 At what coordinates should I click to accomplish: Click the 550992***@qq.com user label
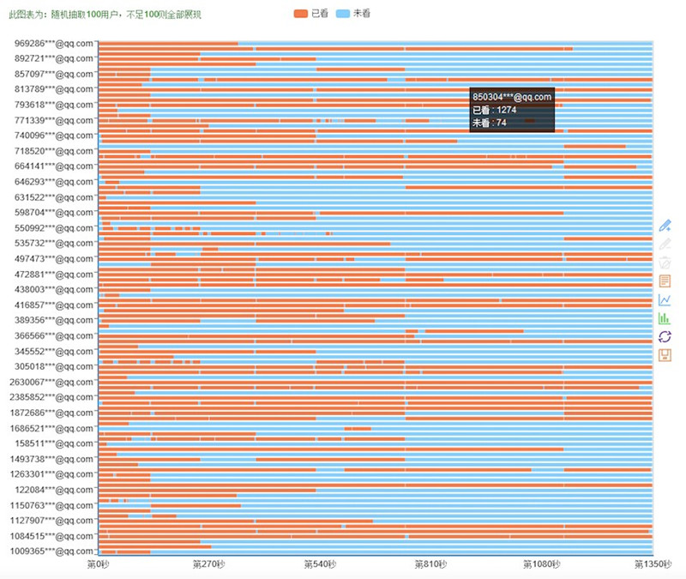54,228
